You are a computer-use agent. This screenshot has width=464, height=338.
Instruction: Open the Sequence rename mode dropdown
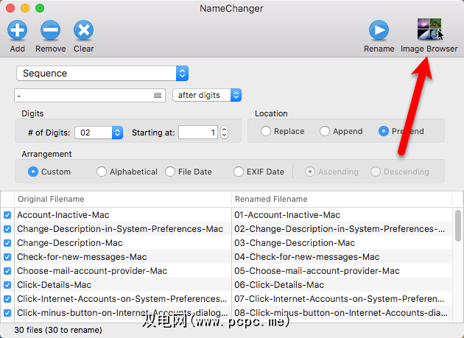[102, 73]
